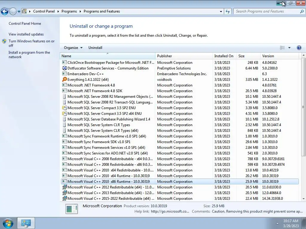Select Programs and Features breadcrumb segment

(102, 11)
